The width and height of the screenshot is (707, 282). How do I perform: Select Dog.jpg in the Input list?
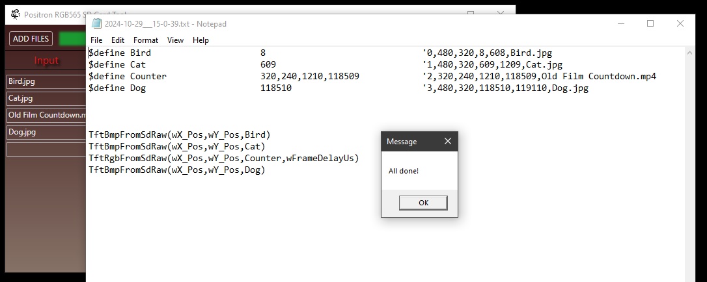coord(46,133)
